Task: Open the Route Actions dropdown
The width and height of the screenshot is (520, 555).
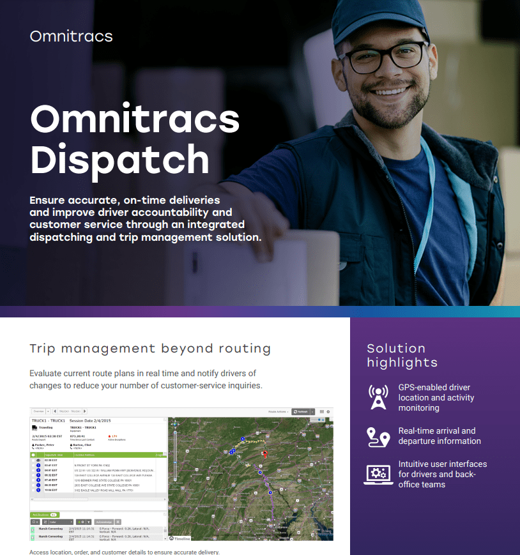Action: 278,411
